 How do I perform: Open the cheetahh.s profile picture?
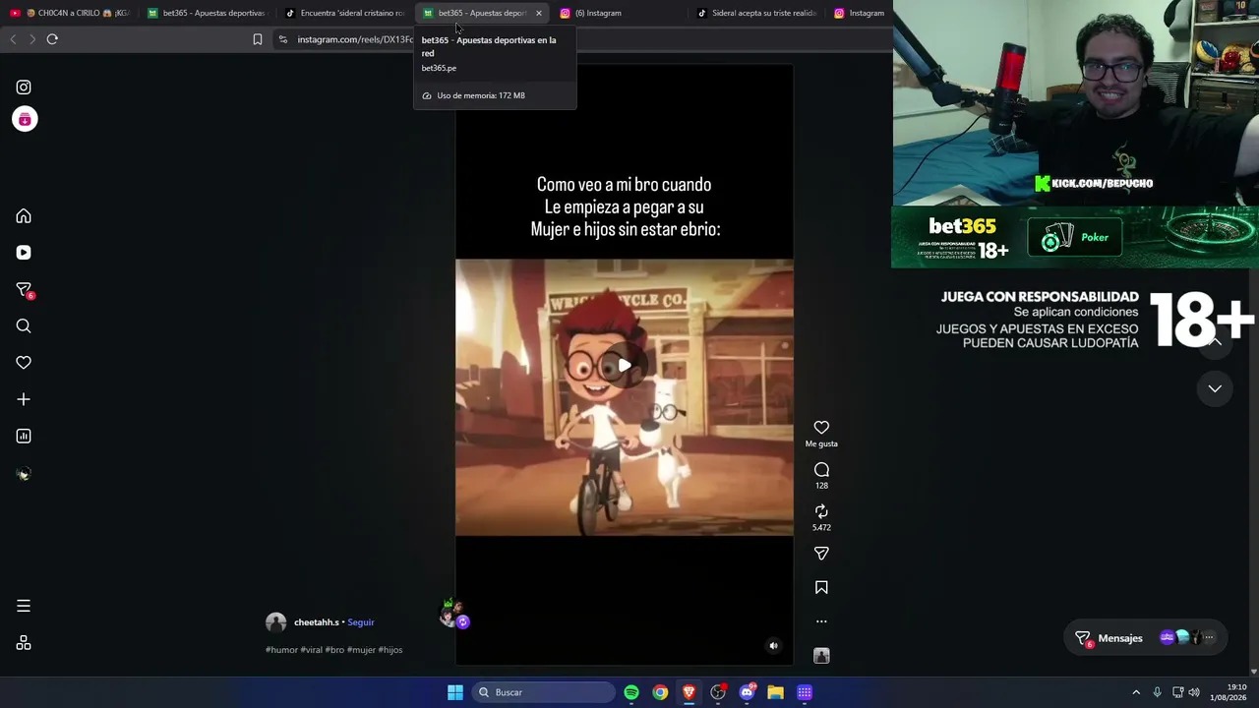tap(276, 622)
